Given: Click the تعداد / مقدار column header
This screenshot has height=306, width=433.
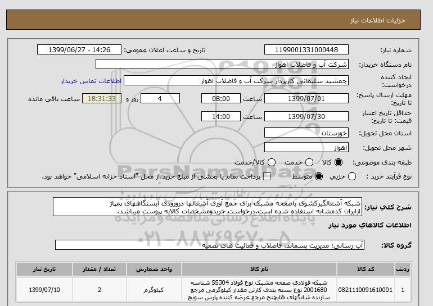Looking at the screenshot, I should click(100, 269).
